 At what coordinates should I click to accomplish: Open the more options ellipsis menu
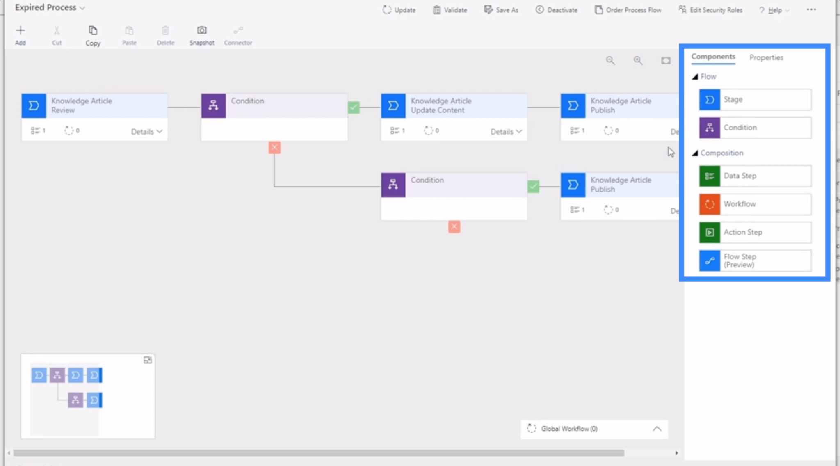click(811, 9)
